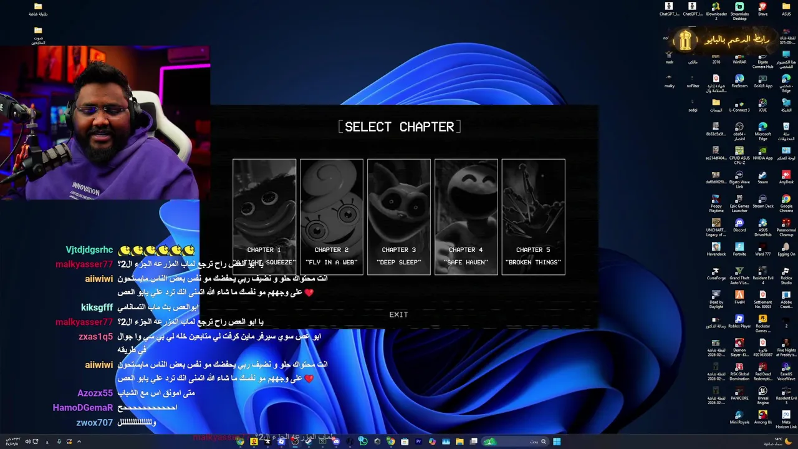798x449 pixels.
Task: Open obs64 shortcut on desktop
Action: [x=739, y=131]
